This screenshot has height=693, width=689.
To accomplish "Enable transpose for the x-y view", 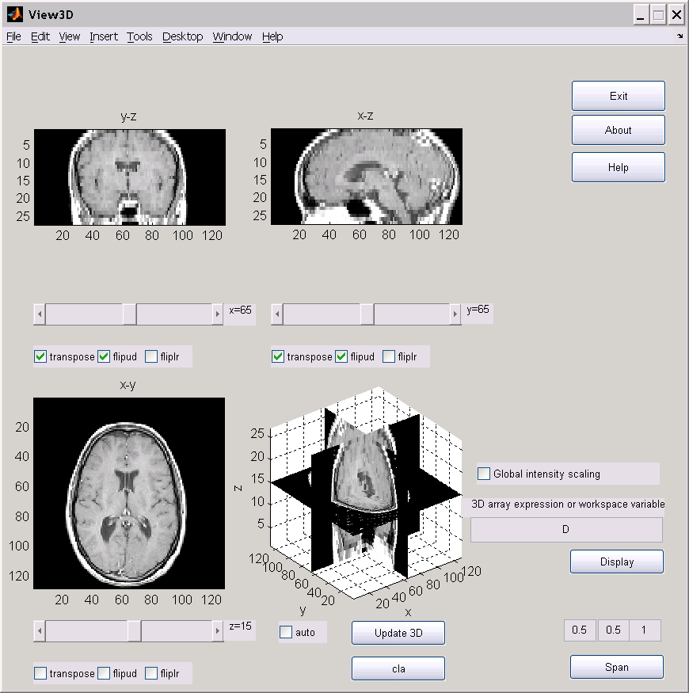I will (40, 673).
